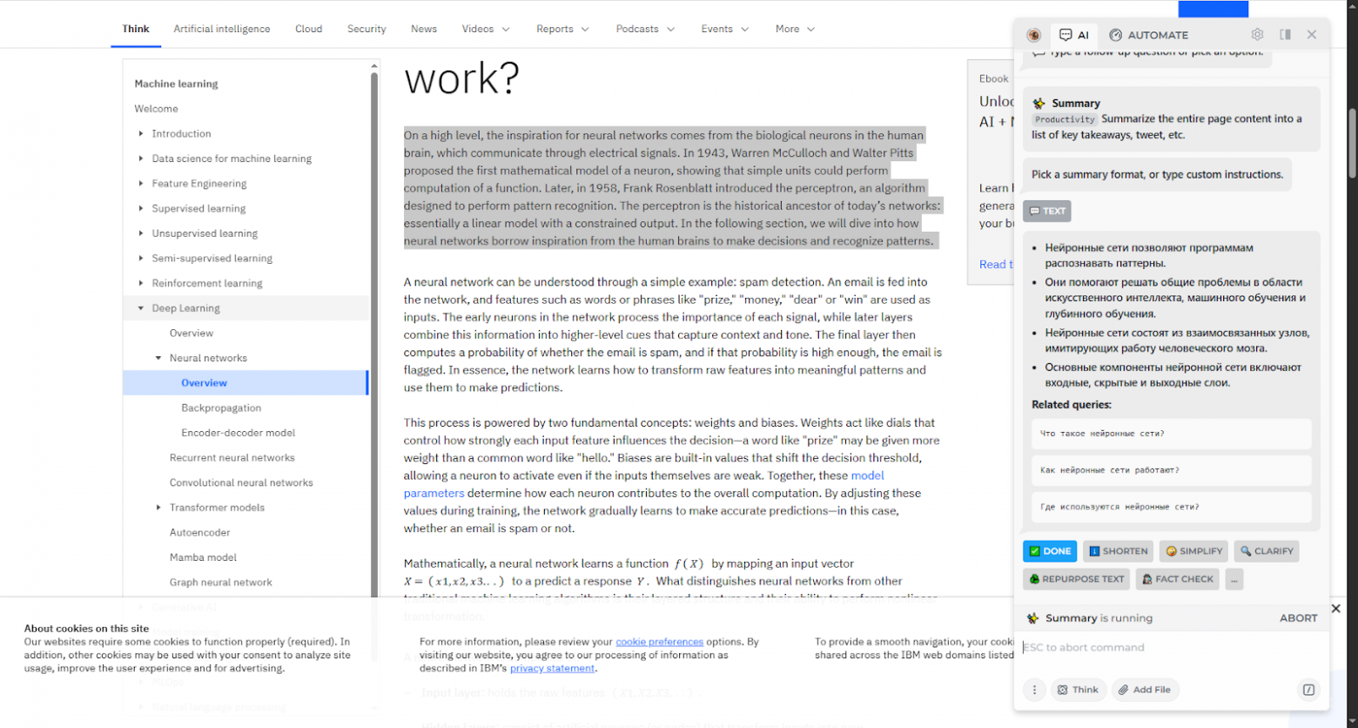Collapse the Neural networks subsection
This screenshot has height=728, width=1358.
click(x=158, y=358)
